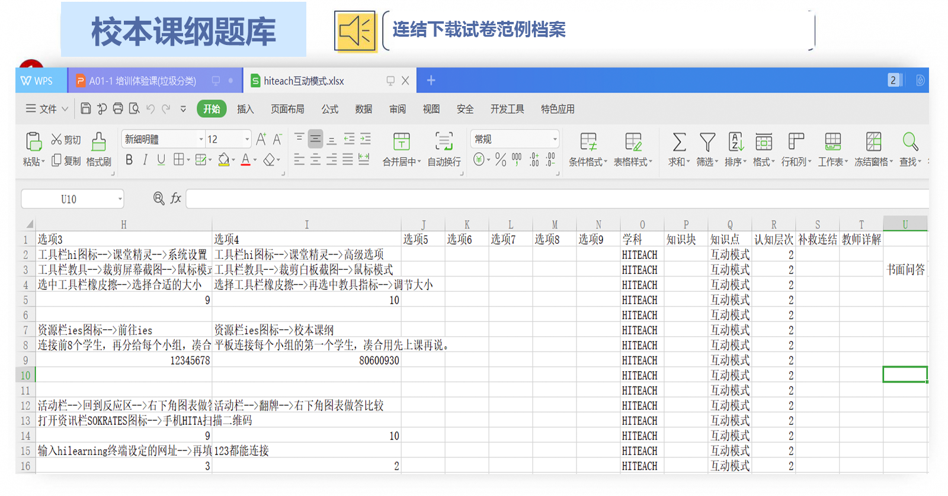The width and height of the screenshot is (948, 496).
Task: Toggle Bold formatting
Action: click(129, 160)
